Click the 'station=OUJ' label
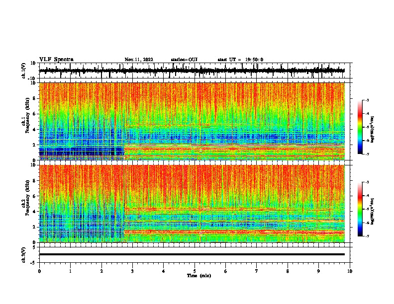The image size is (394, 304). tap(184, 60)
